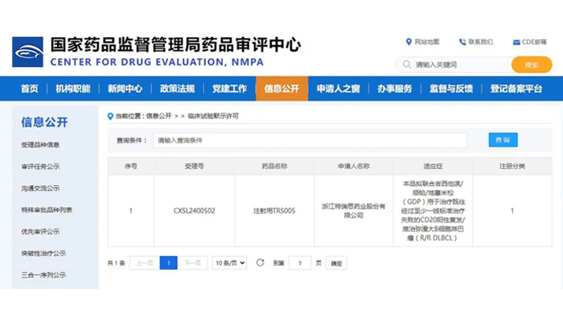Open the 信息公开 navigation tab
The width and height of the screenshot is (563, 322).
point(281,89)
